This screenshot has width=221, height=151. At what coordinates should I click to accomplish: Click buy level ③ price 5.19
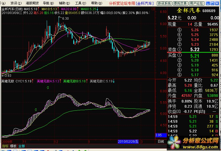pos(195,65)
